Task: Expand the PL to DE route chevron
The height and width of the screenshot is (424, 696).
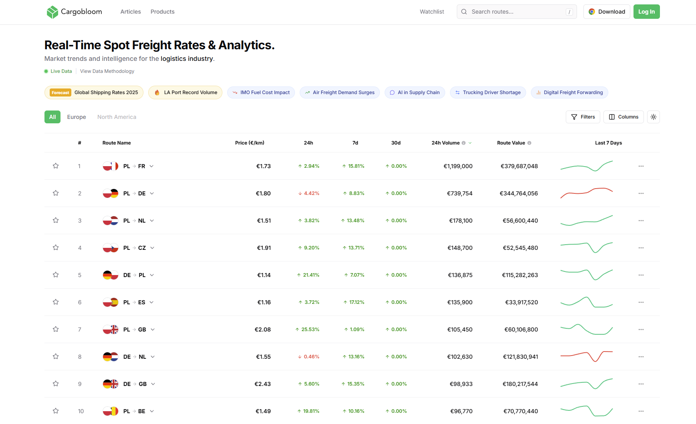Action: tap(152, 193)
